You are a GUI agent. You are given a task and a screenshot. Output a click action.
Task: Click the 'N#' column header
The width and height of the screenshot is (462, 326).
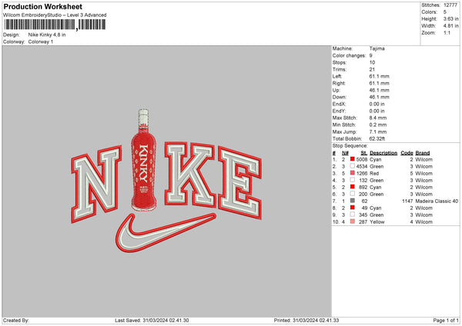pos(345,153)
